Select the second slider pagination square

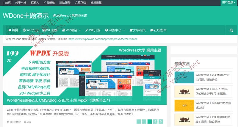tap(144, 121)
